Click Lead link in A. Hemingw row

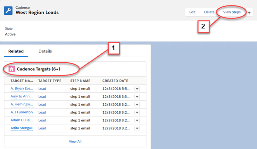(42, 105)
